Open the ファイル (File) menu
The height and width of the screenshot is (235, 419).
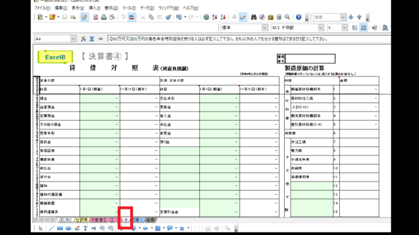[x=42, y=8]
